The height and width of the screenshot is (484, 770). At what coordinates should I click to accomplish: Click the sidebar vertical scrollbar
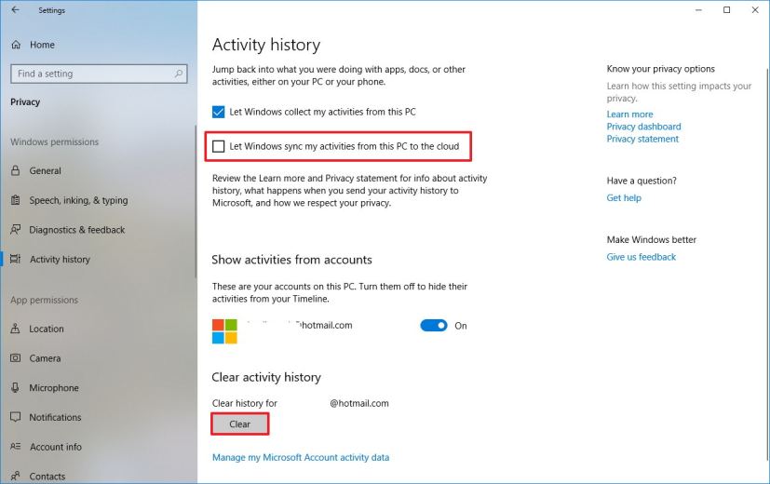[196, 201]
